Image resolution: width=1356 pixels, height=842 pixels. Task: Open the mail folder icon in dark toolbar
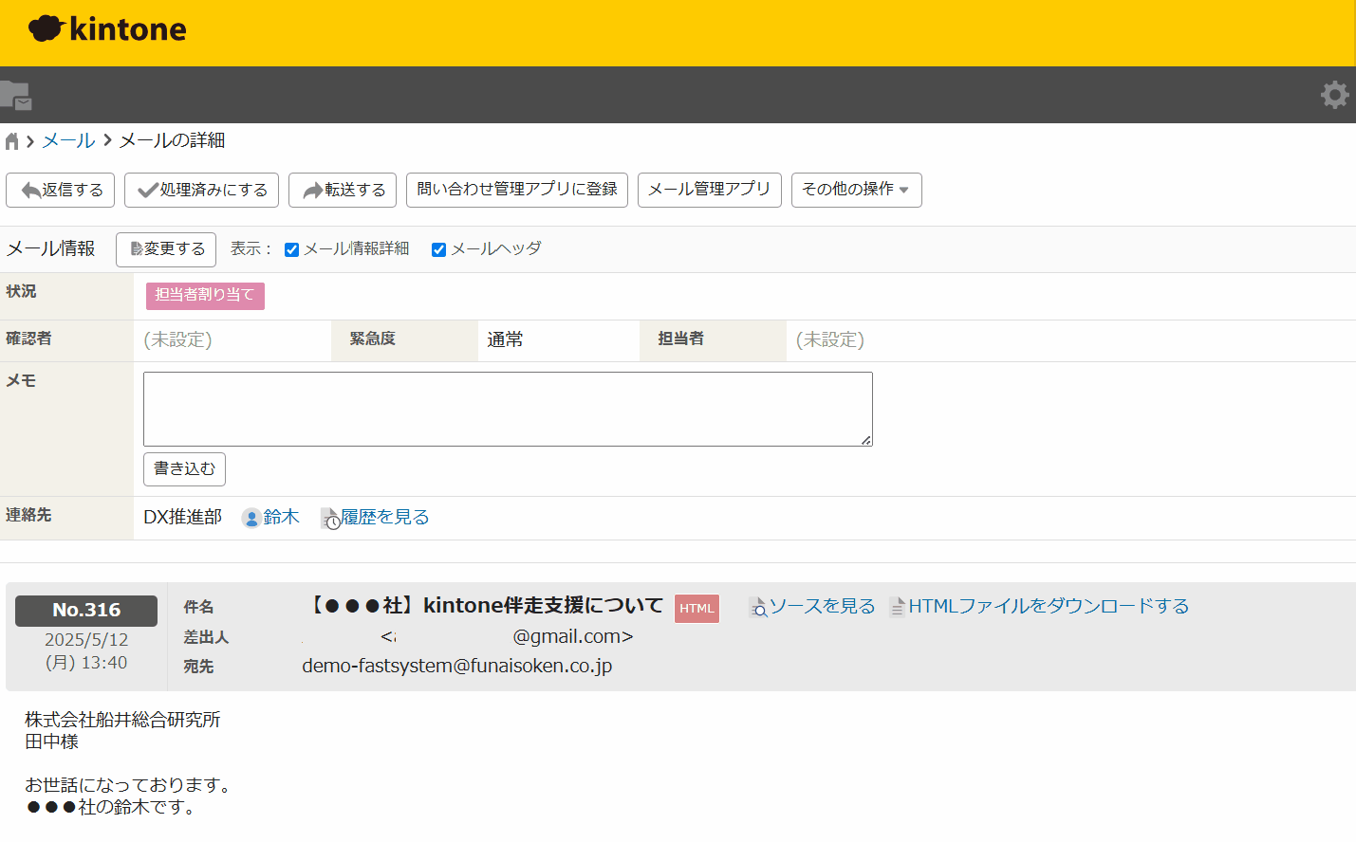tap(16, 95)
